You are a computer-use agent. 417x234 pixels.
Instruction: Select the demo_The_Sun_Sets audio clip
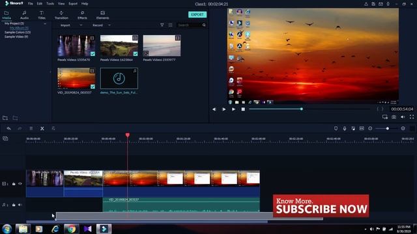pyautogui.click(x=119, y=78)
